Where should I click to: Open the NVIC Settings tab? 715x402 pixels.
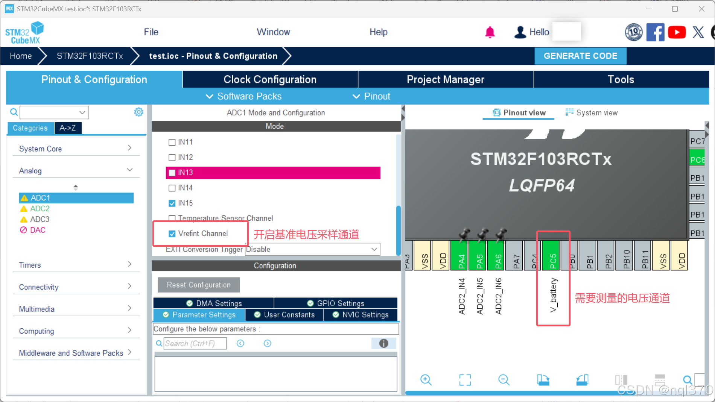(x=361, y=315)
